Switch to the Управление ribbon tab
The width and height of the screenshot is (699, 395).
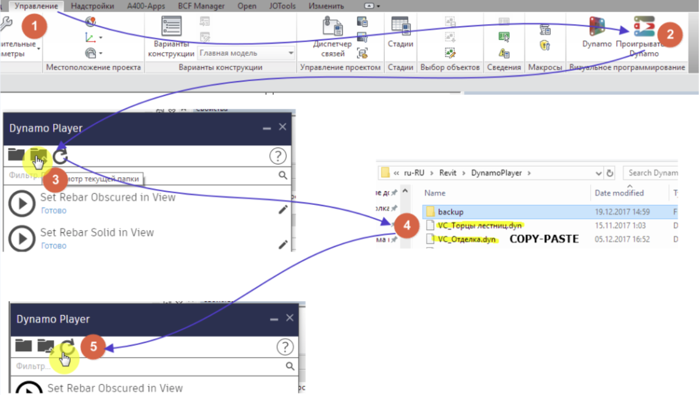point(37,6)
